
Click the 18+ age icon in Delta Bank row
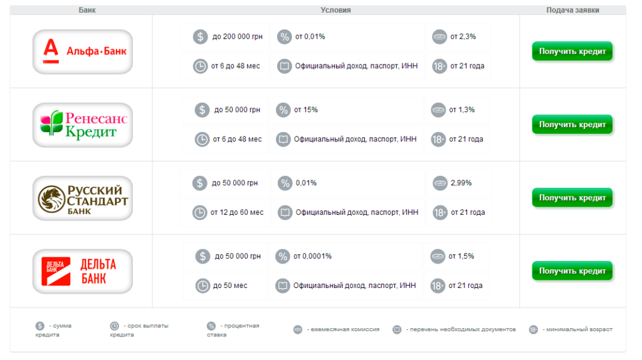(x=438, y=286)
